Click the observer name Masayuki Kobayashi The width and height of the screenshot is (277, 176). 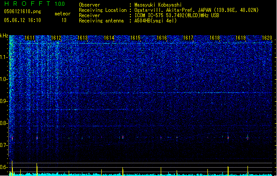(x=158, y=5)
